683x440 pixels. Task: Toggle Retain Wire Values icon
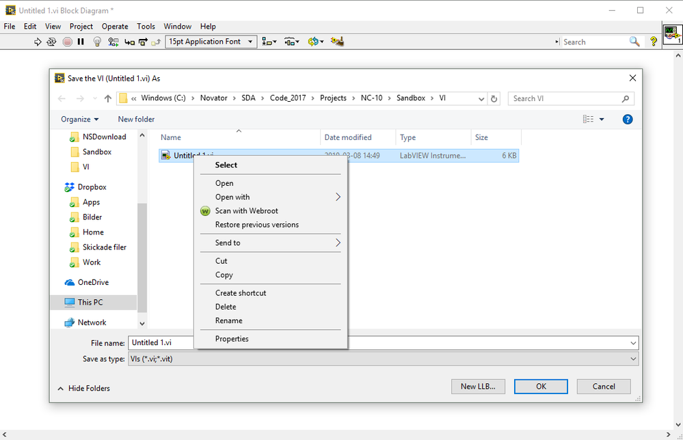[113, 42]
